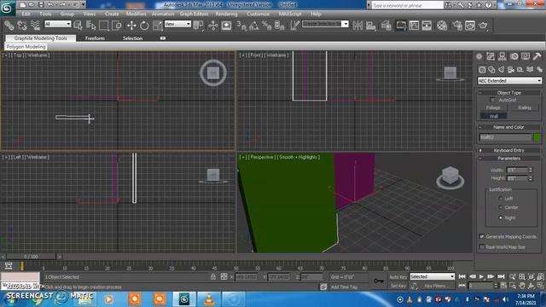Open the Material Editor icon
This screenshot has height=307, width=546.
coord(442,26)
